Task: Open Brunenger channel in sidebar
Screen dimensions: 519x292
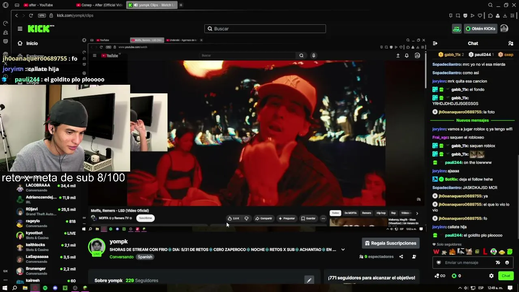Action: tap(45, 271)
